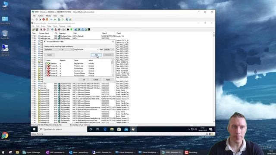This screenshot has width=276, height=155.
Task: Open the Filter funnel icon in Process Monitor
Action: coord(52,30)
